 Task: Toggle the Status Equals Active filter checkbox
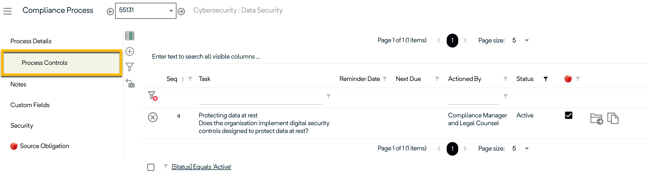[151, 167]
